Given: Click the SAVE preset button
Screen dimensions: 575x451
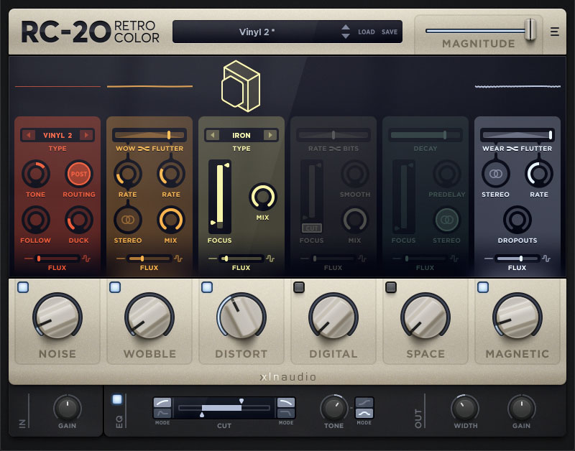Looking at the screenshot, I should click(x=390, y=32).
